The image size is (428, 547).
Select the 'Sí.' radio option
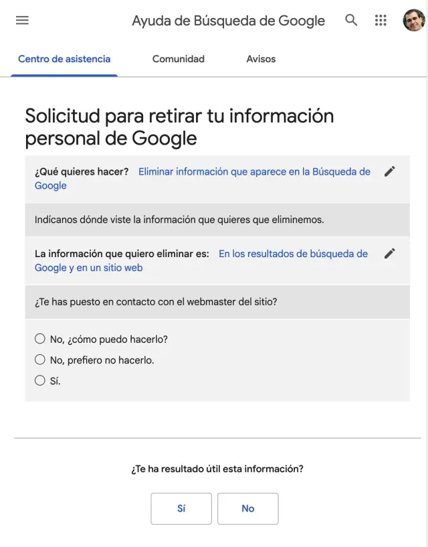pos(40,380)
